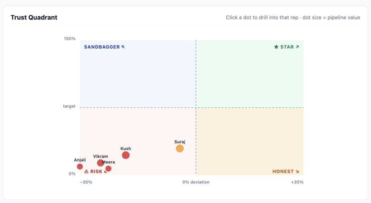Click the Suraj name label
Viewport: 371px width, 203px height.
pyautogui.click(x=180, y=142)
